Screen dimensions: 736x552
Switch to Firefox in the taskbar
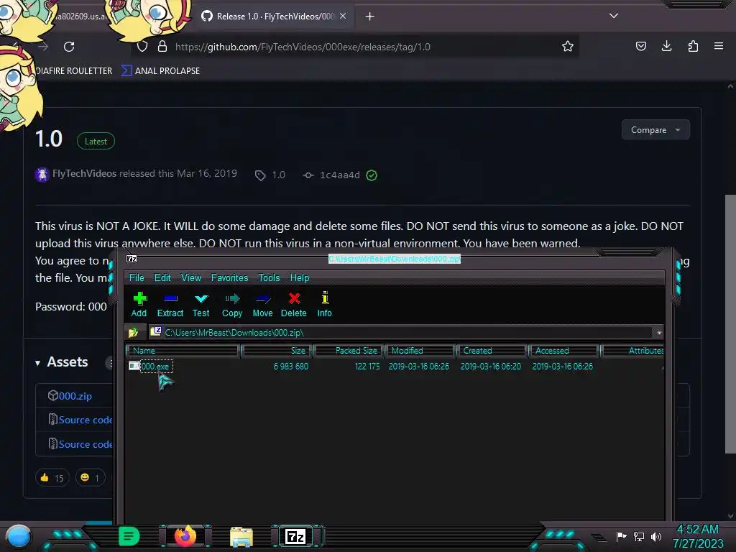pos(185,536)
